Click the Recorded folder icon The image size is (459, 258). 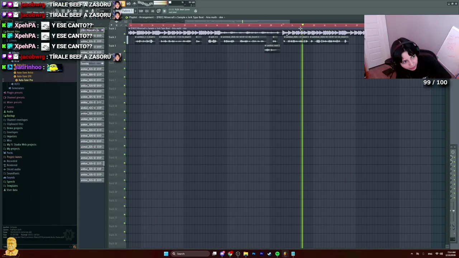5,161
